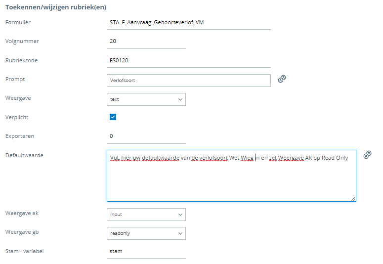The width and height of the screenshot is (383, 264).
Task: Open the Weergave dropdown showing text
Action: point(146,99)
